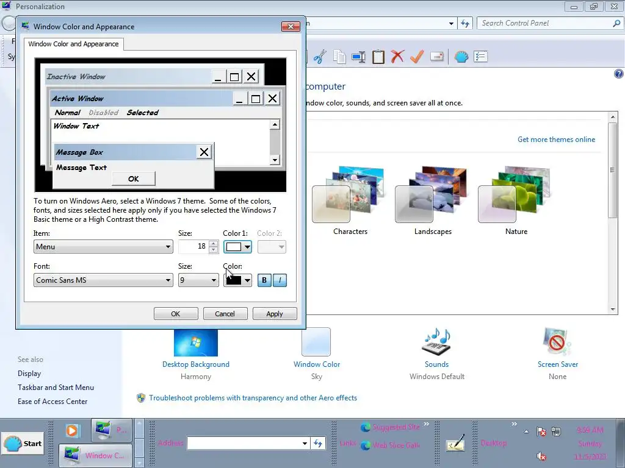Toggle the Bold font button
This screenshot has width=625, height=468.
coord(264,280)
